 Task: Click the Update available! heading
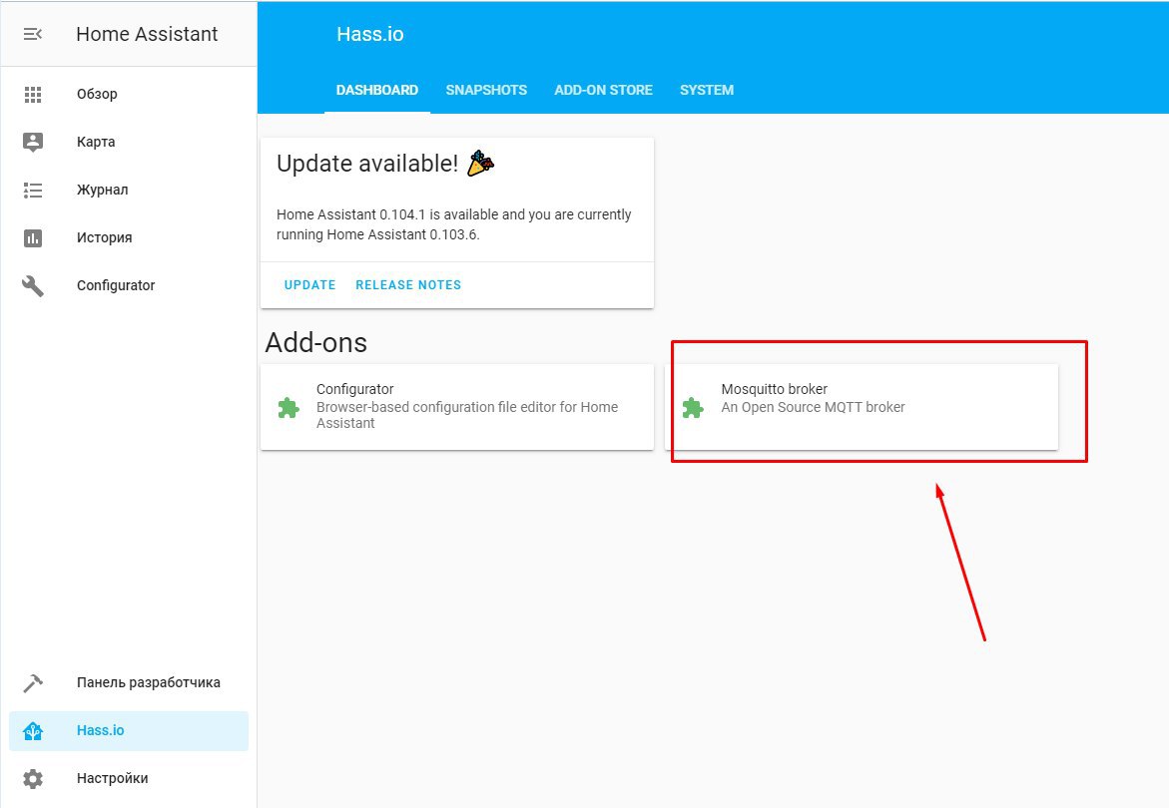pyautogui.click(x=367, y=164)
